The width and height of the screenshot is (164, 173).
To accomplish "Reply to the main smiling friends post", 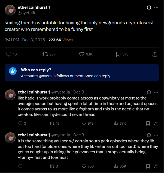I will 9,54.
